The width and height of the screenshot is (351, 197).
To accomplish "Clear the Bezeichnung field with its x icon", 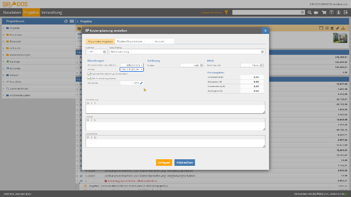I will point(262,52).
